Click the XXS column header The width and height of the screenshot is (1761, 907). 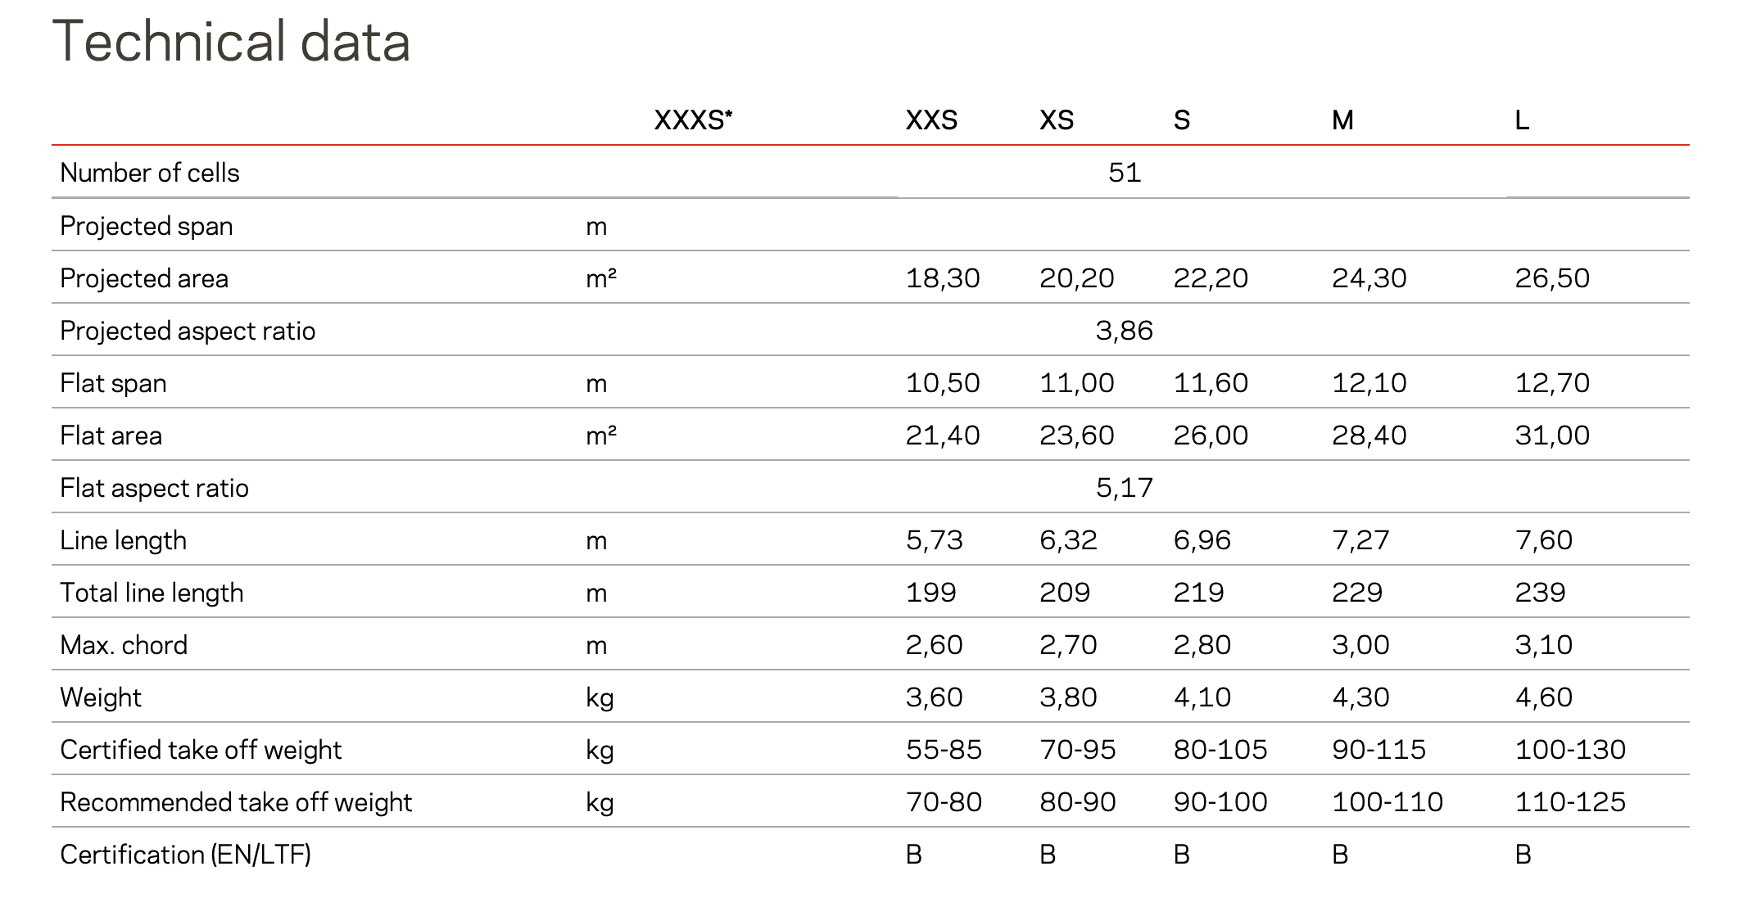click(931, 120)
